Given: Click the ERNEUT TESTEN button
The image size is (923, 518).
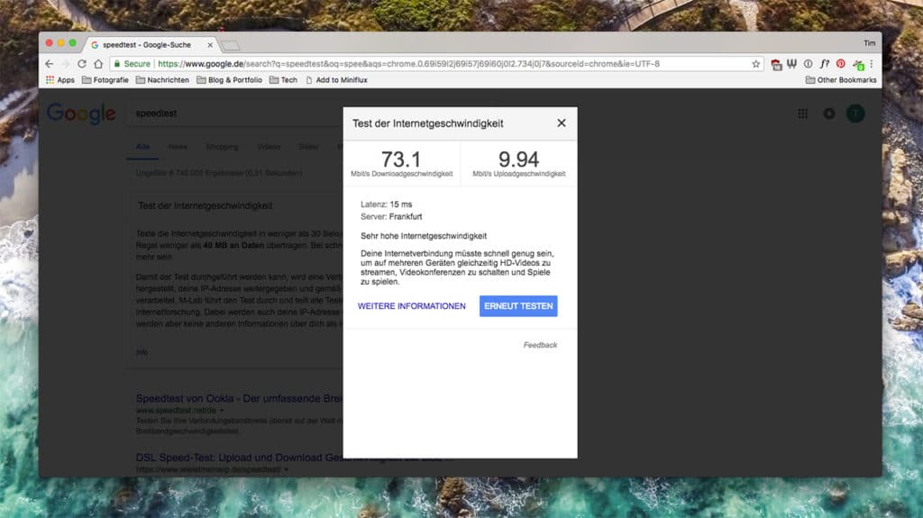Looking at the screenshot, I should click(x=518, y=306).
